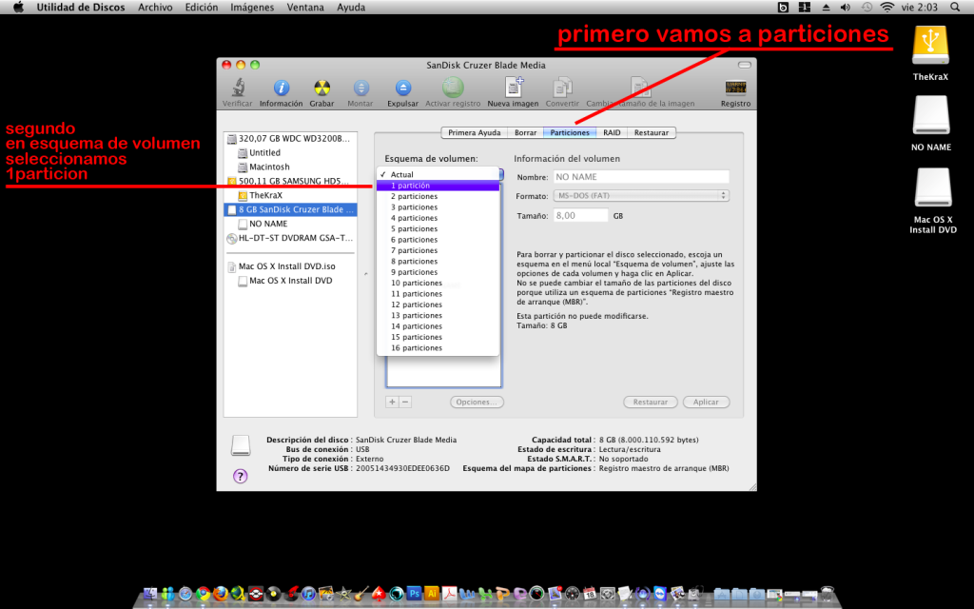Viewport: 974px width, 609px height.
Task: Switch to the RAID tab
Action: 612,132
